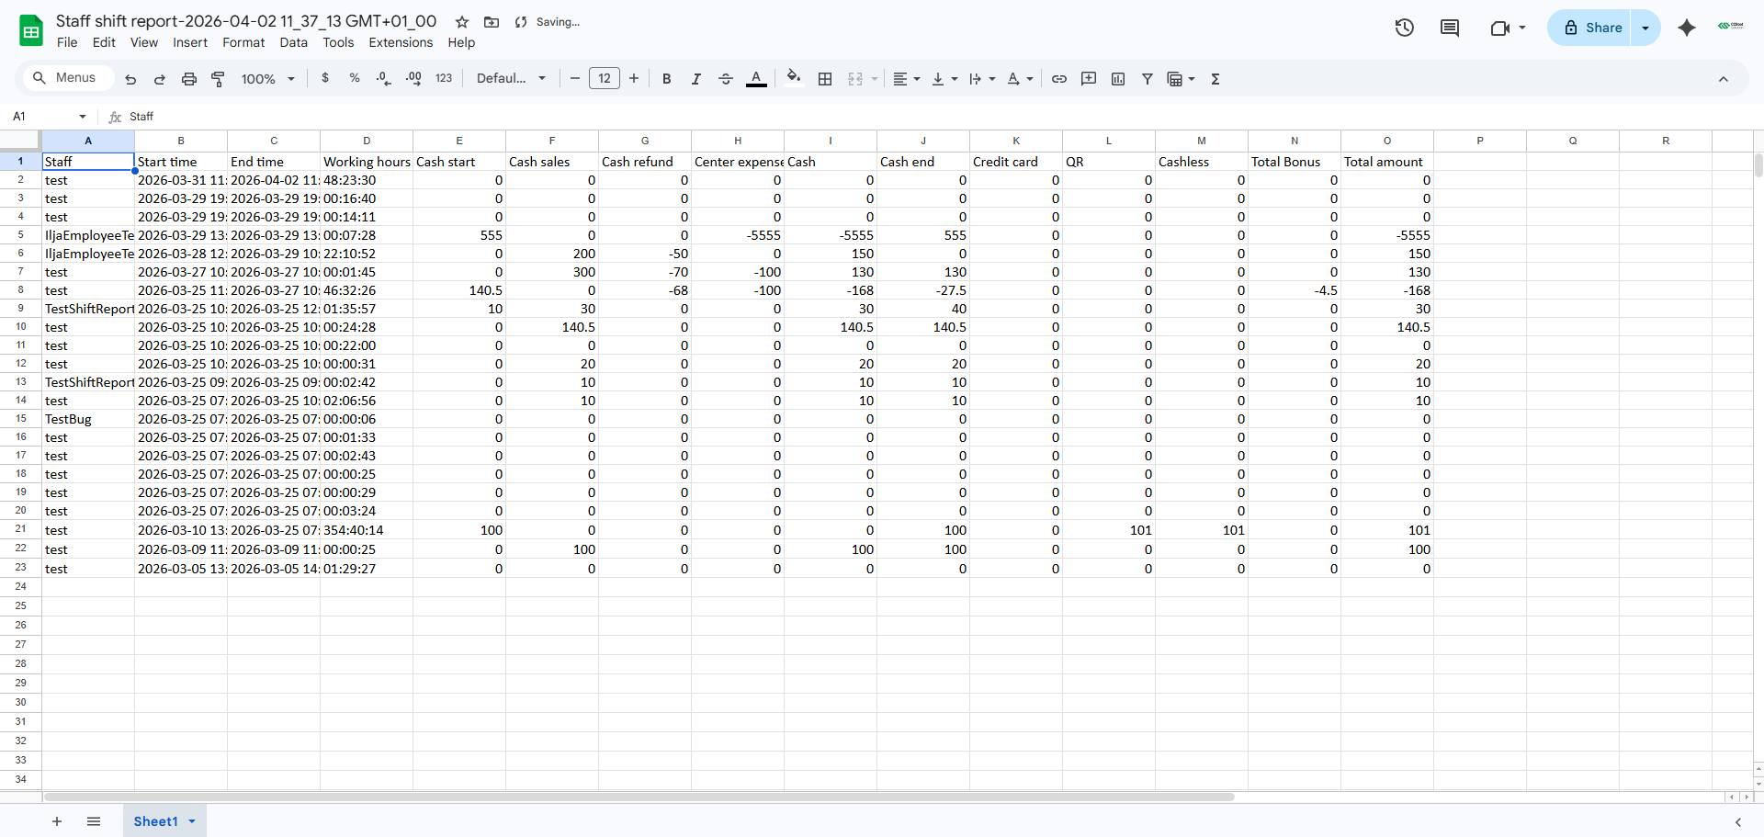Open the Insert link tool
The image size is (1764, 837).
click(1059, 79)
